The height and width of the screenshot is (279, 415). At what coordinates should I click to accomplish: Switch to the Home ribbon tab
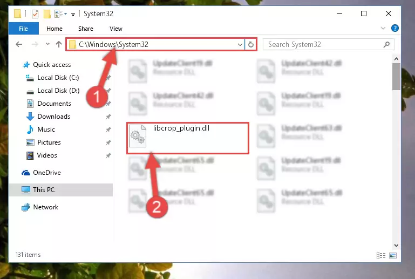[55, 29]
